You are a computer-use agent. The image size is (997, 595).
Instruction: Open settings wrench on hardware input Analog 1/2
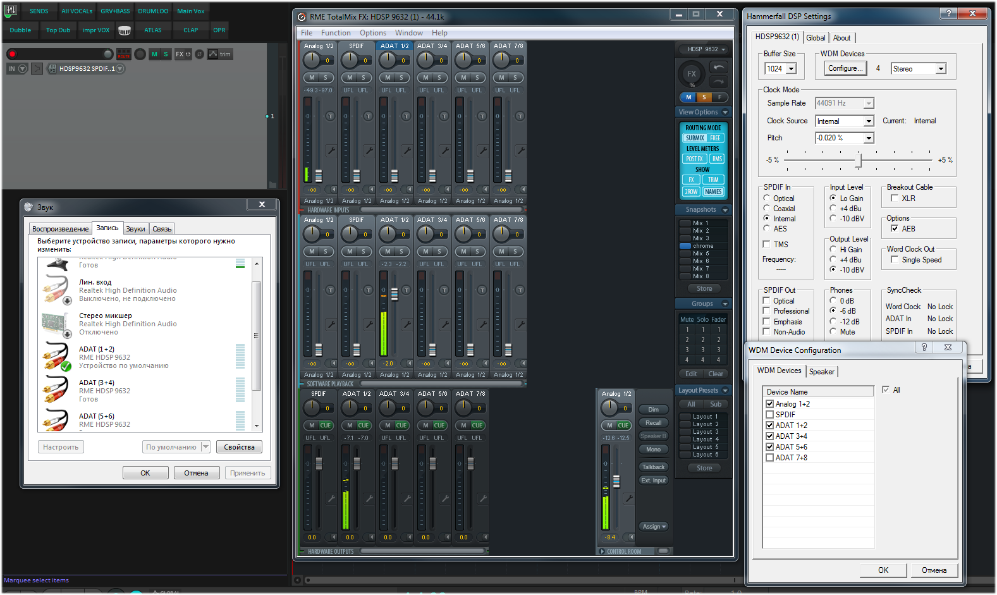click(330, 150)
